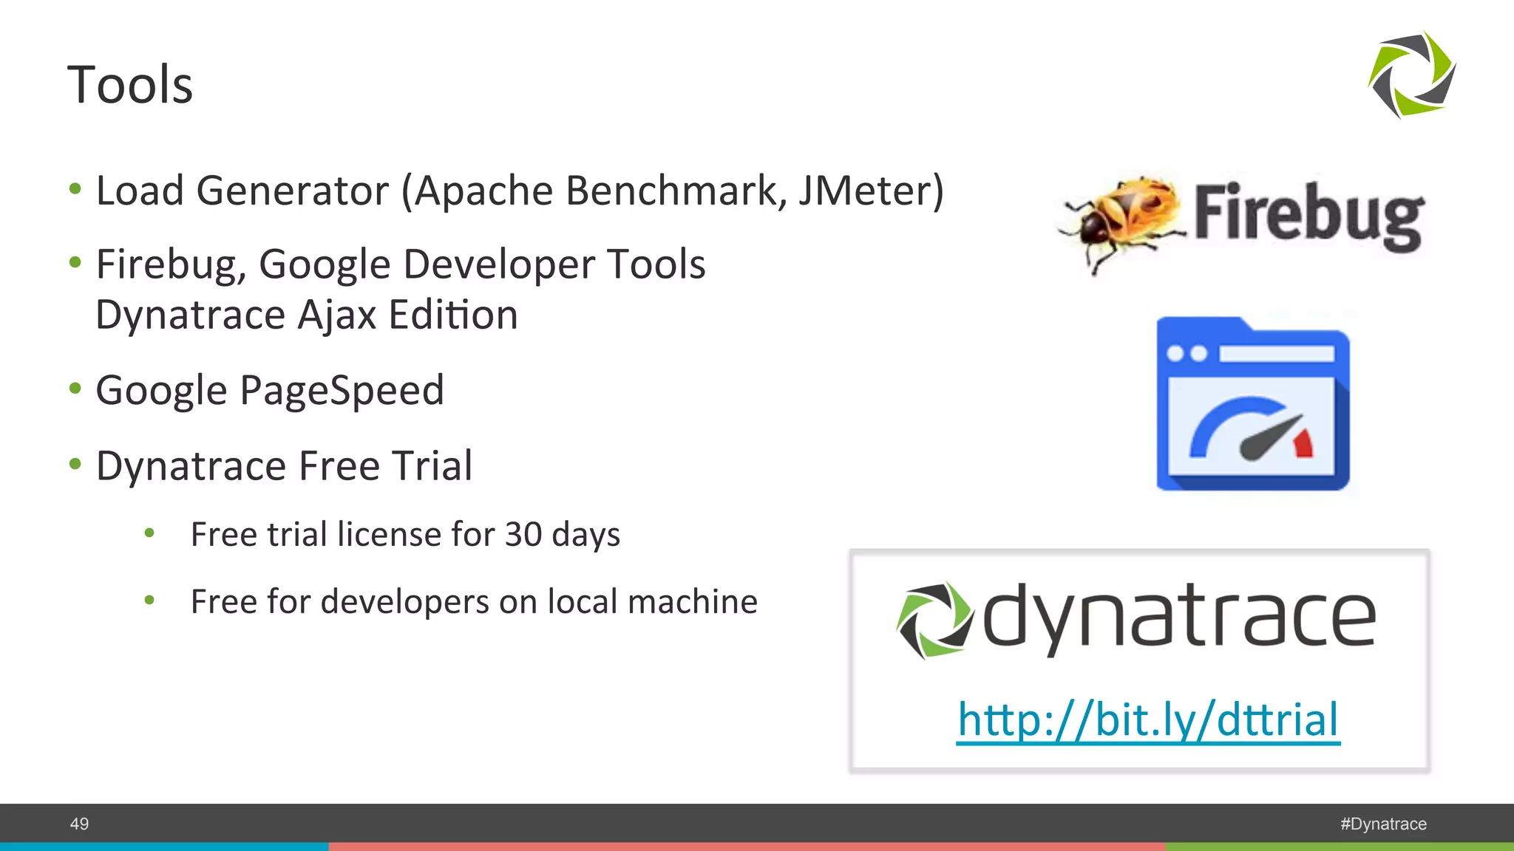
Task: Select 'Free for developers on local machine'
Action: (474, 601)
